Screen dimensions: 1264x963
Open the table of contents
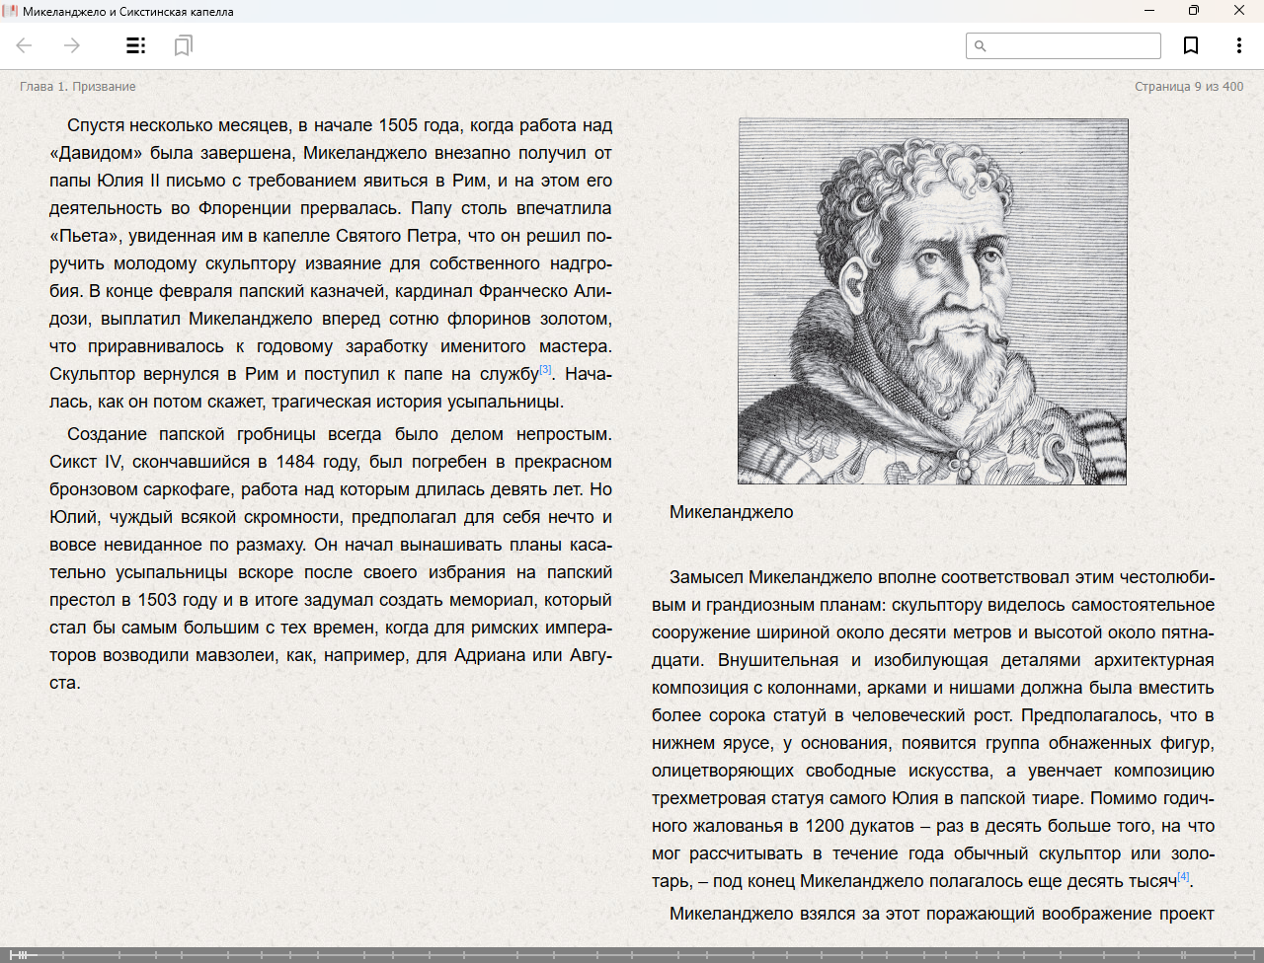tap(136, 45)
